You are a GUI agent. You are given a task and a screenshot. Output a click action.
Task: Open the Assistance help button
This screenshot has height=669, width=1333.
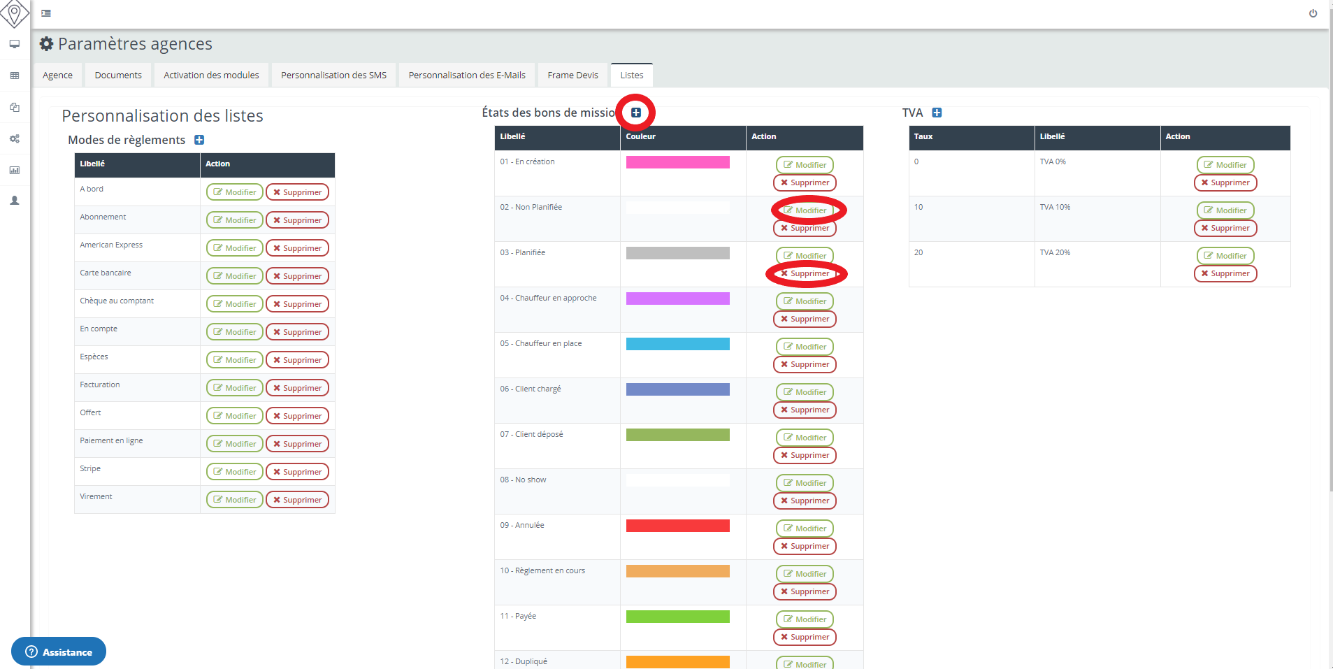click(x=59, y=652)
